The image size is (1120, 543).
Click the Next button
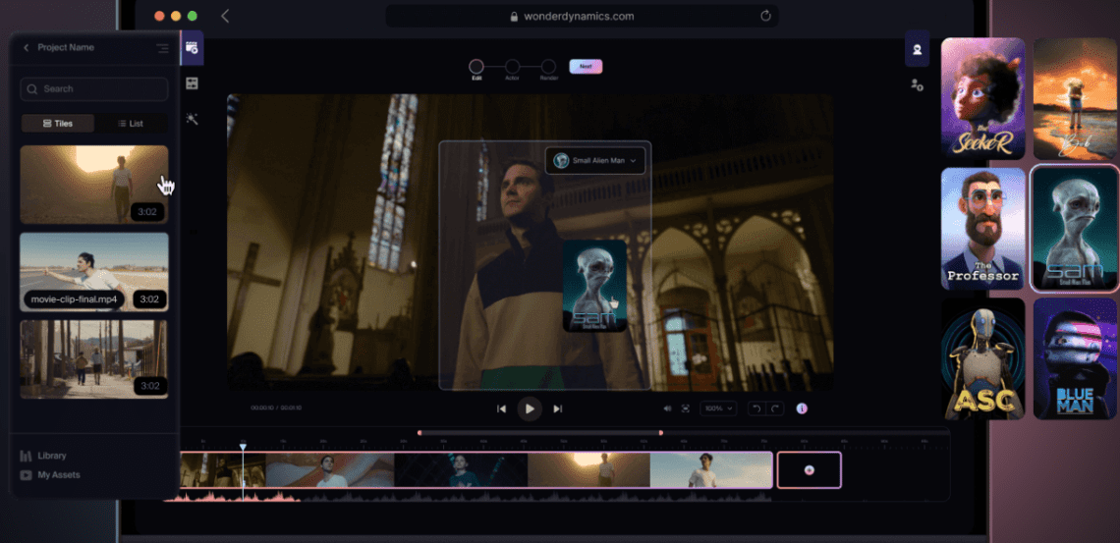(x=586, y=67)
